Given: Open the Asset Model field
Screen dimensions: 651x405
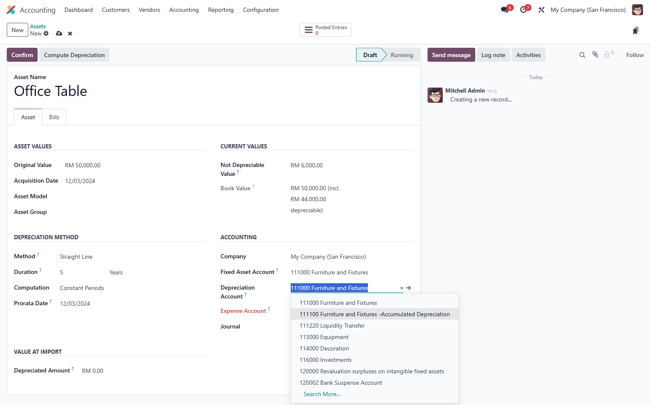Looking at the screenshot, I should point(136,197).
